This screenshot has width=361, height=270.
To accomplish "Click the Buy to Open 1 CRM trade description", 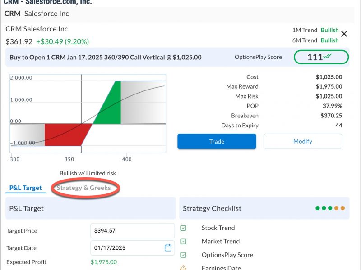I will click(106, 57).
